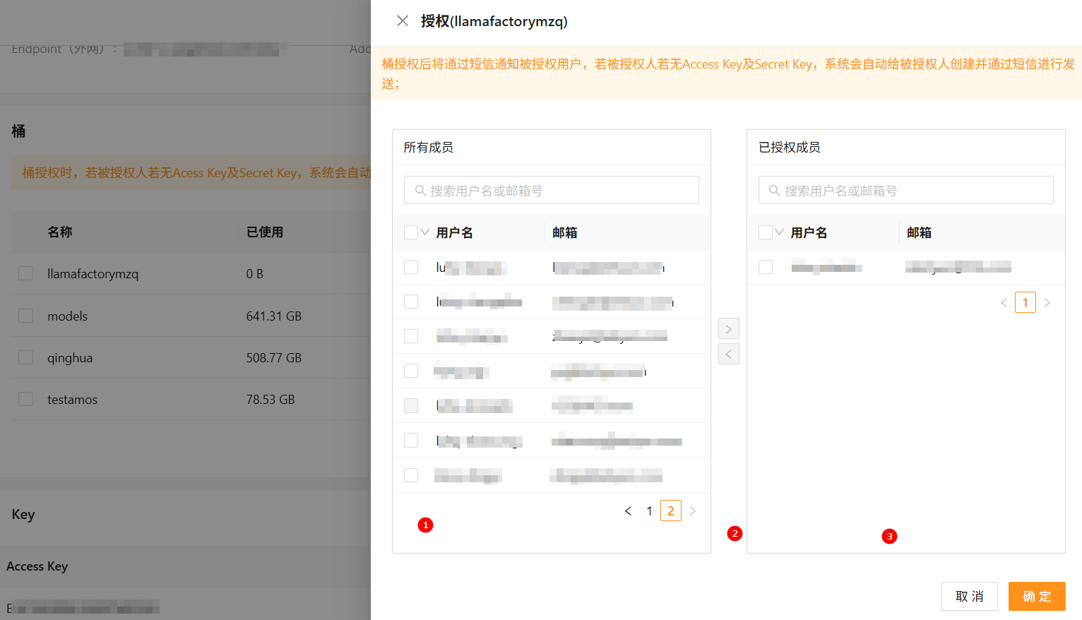Click the 'Access Key' label
The image size is (1082, 620).
point(37,566)
